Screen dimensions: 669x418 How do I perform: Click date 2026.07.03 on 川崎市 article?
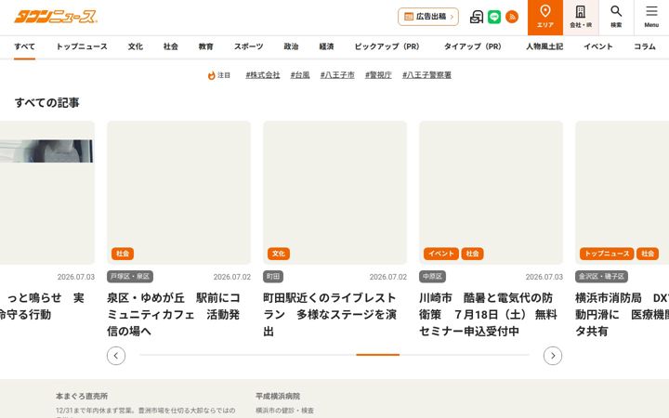[x=544, y=277]
